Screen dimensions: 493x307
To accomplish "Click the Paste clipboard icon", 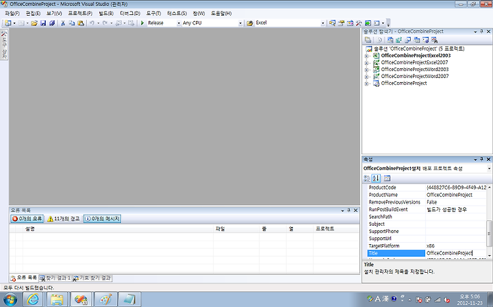I will (x=81, y=23).
